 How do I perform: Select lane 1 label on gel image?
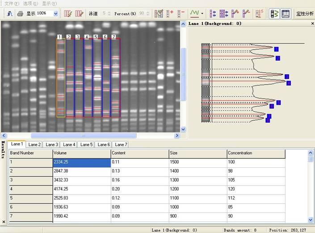point(59,37)
